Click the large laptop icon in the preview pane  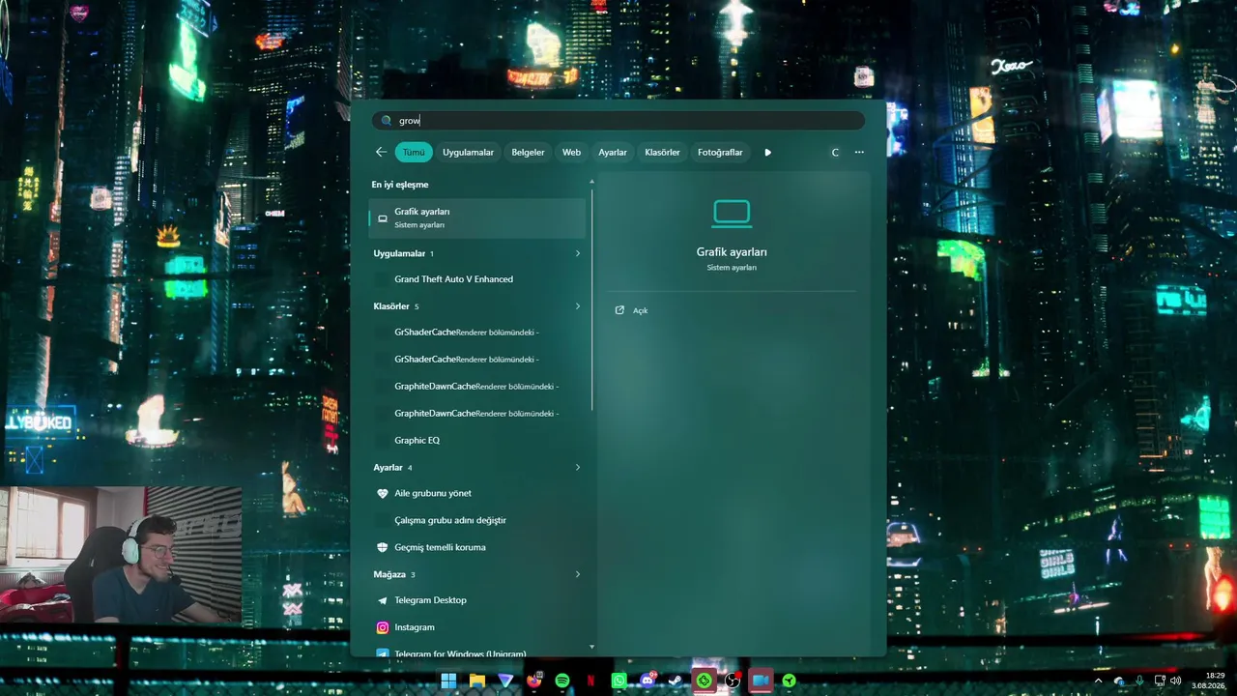(732, 214)
